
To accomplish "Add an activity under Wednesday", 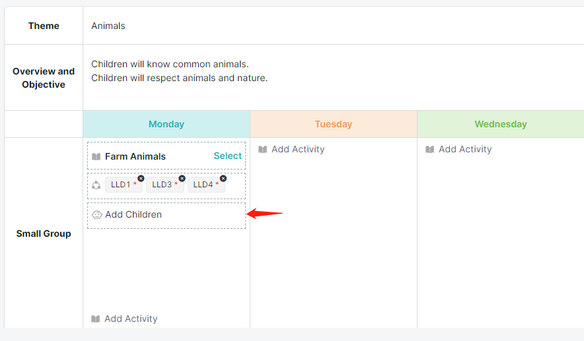I will [465, 149].
